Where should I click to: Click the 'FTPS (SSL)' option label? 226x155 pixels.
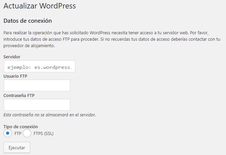click(x=43, y=134)
